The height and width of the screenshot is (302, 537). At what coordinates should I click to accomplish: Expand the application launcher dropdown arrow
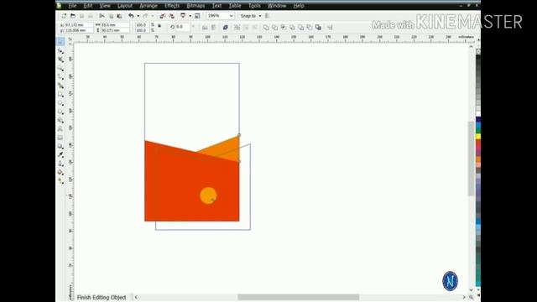click(190, 16)
